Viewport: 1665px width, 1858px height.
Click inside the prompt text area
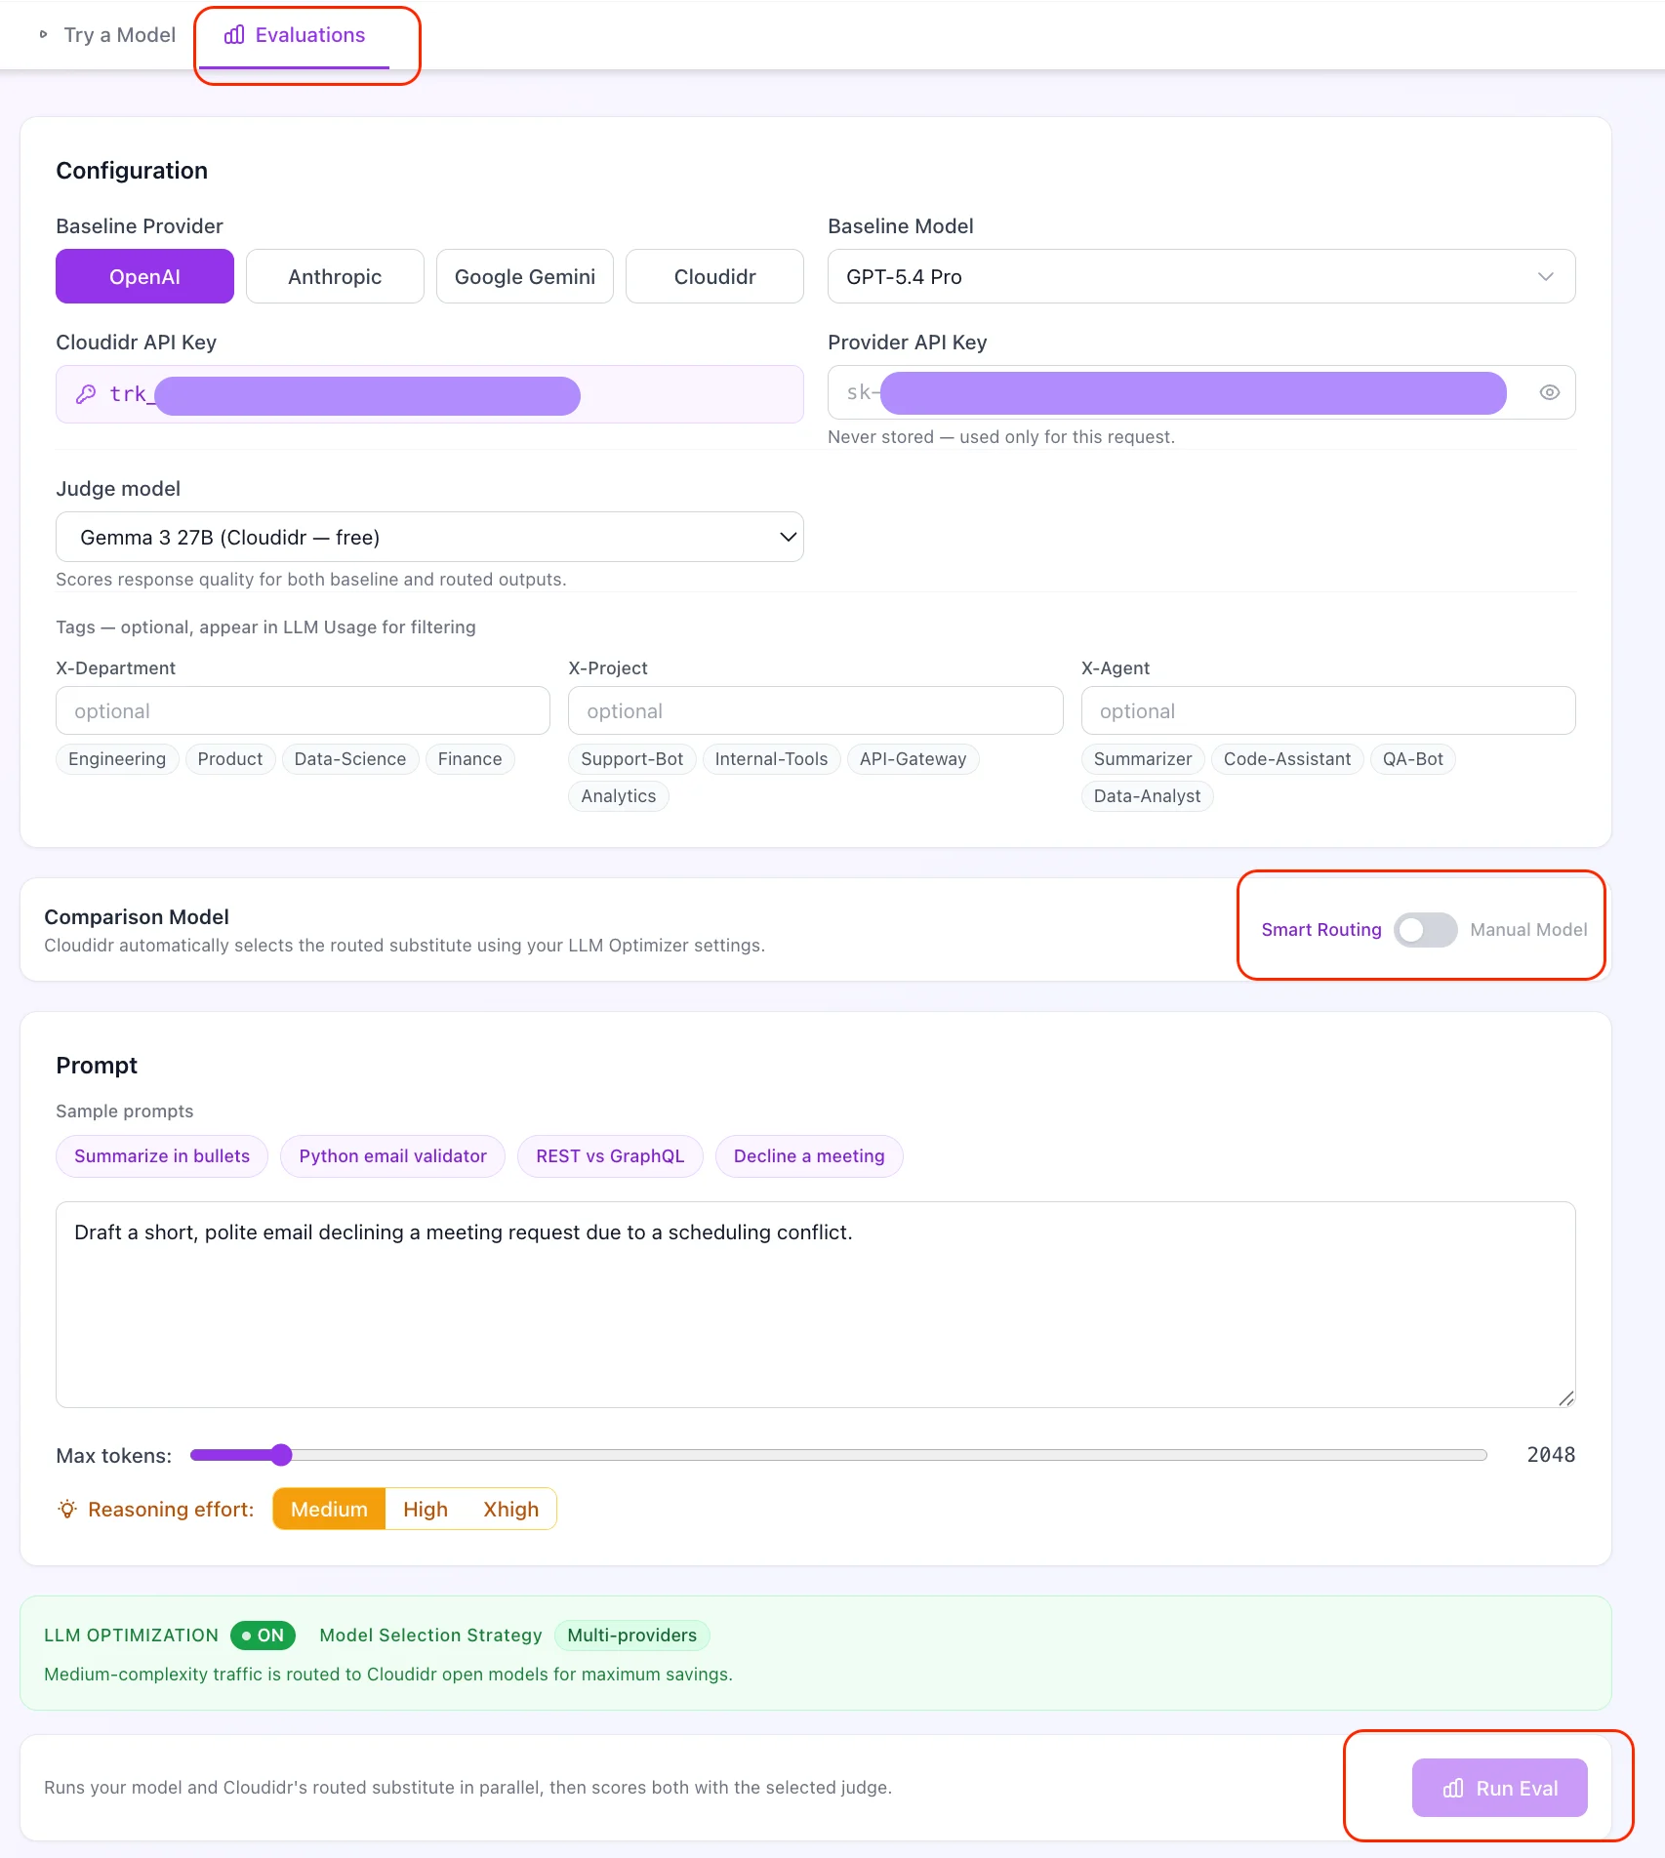(x=815, y=1305)
